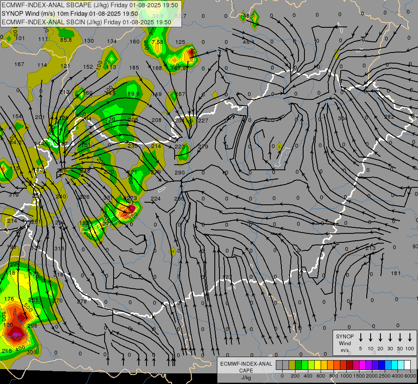Click the map value 235
The height and width of the screenshot is (384, 418).
tap(133, 145)
